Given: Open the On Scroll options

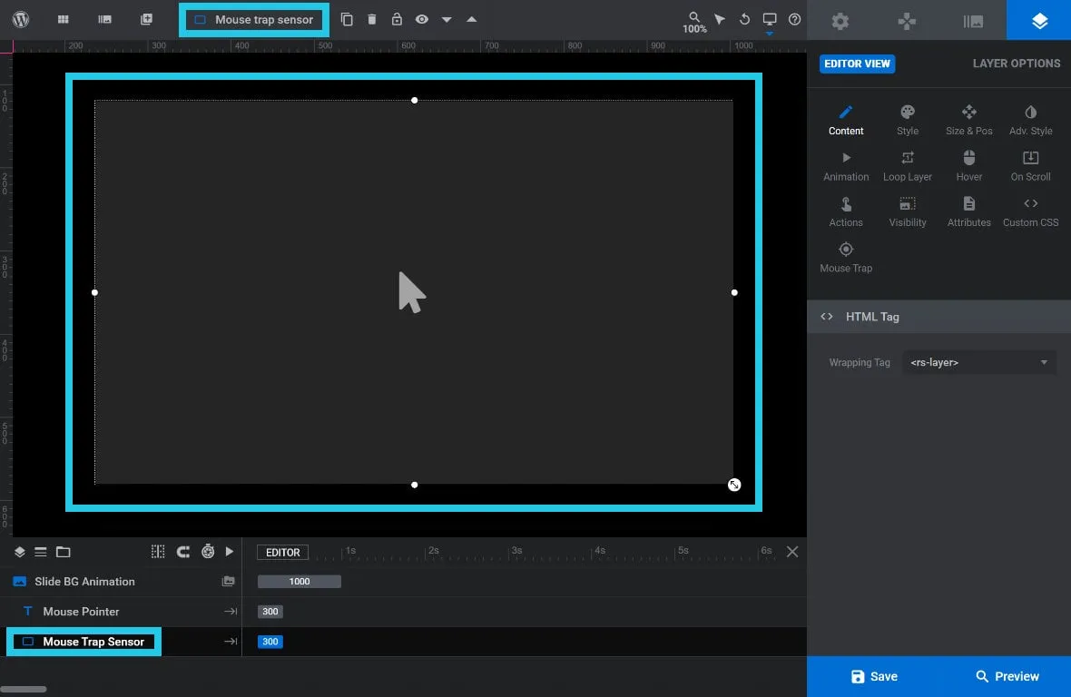Looking at the screenshot, I should (1029, 164).
